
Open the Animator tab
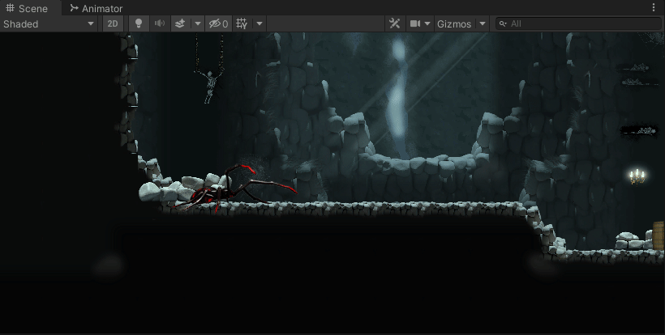97,8
